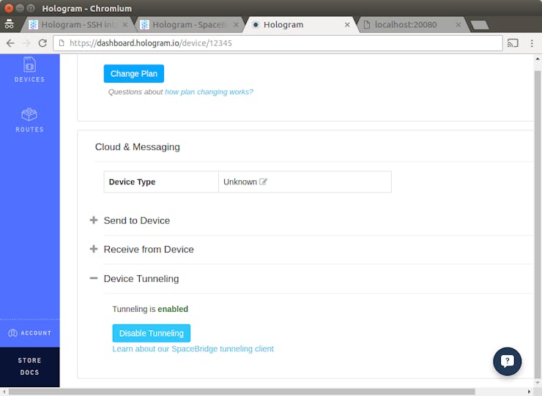This screenshot has height=396, width=542.
Task: Open the Docs link in sidebar
Action: click(x=29, y=372)
